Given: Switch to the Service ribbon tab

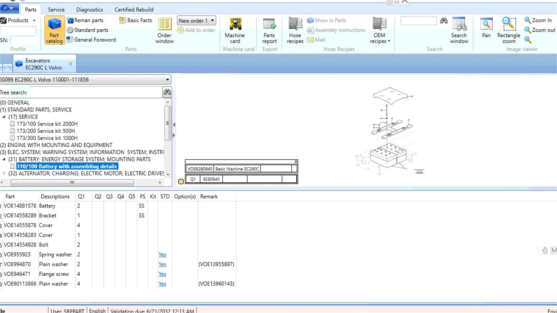Looking at the screenshot, I should [56, 10].
